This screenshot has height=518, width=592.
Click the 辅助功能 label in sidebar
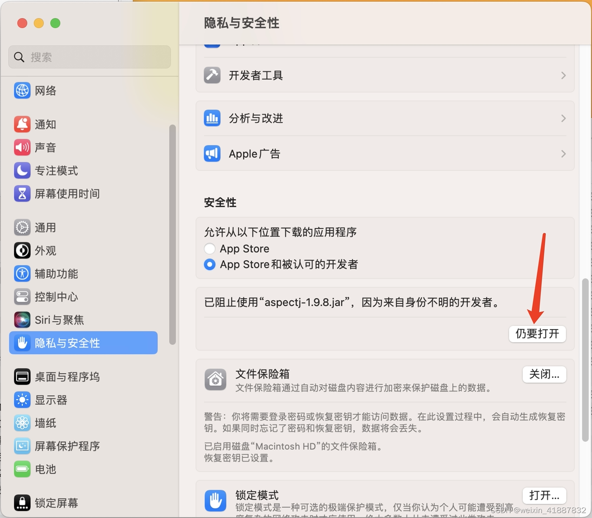56,274
